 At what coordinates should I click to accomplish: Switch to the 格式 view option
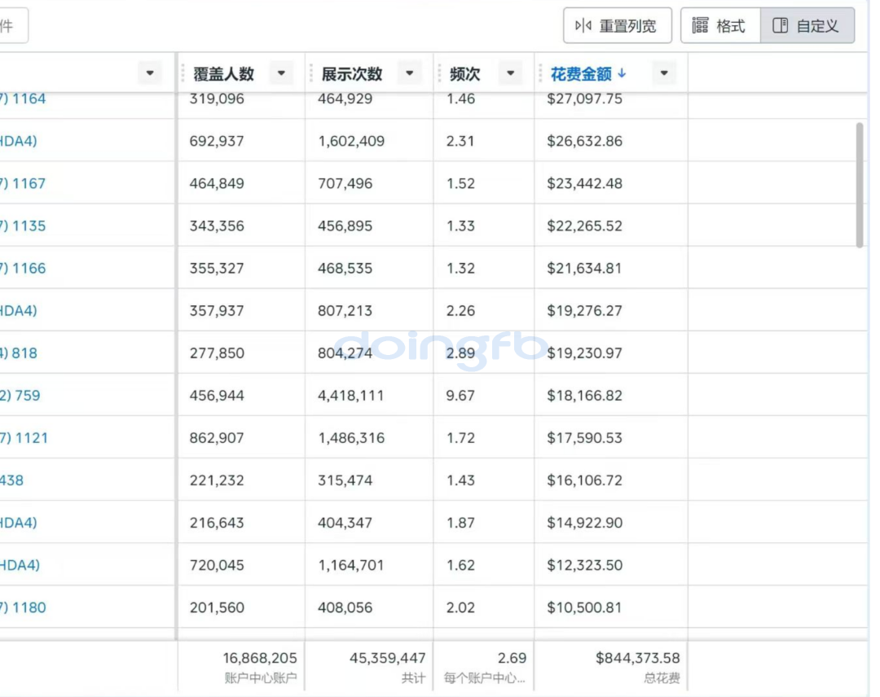720,26
